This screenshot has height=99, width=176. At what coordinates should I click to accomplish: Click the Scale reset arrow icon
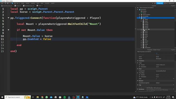click(174, 79)
